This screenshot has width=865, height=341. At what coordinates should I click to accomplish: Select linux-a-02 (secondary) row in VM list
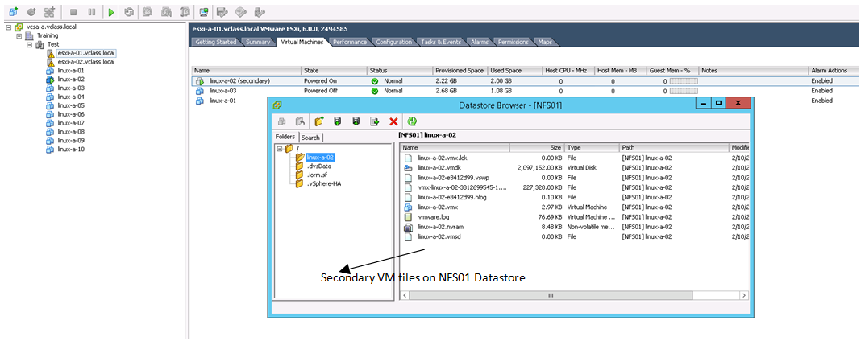click(526, 81)
